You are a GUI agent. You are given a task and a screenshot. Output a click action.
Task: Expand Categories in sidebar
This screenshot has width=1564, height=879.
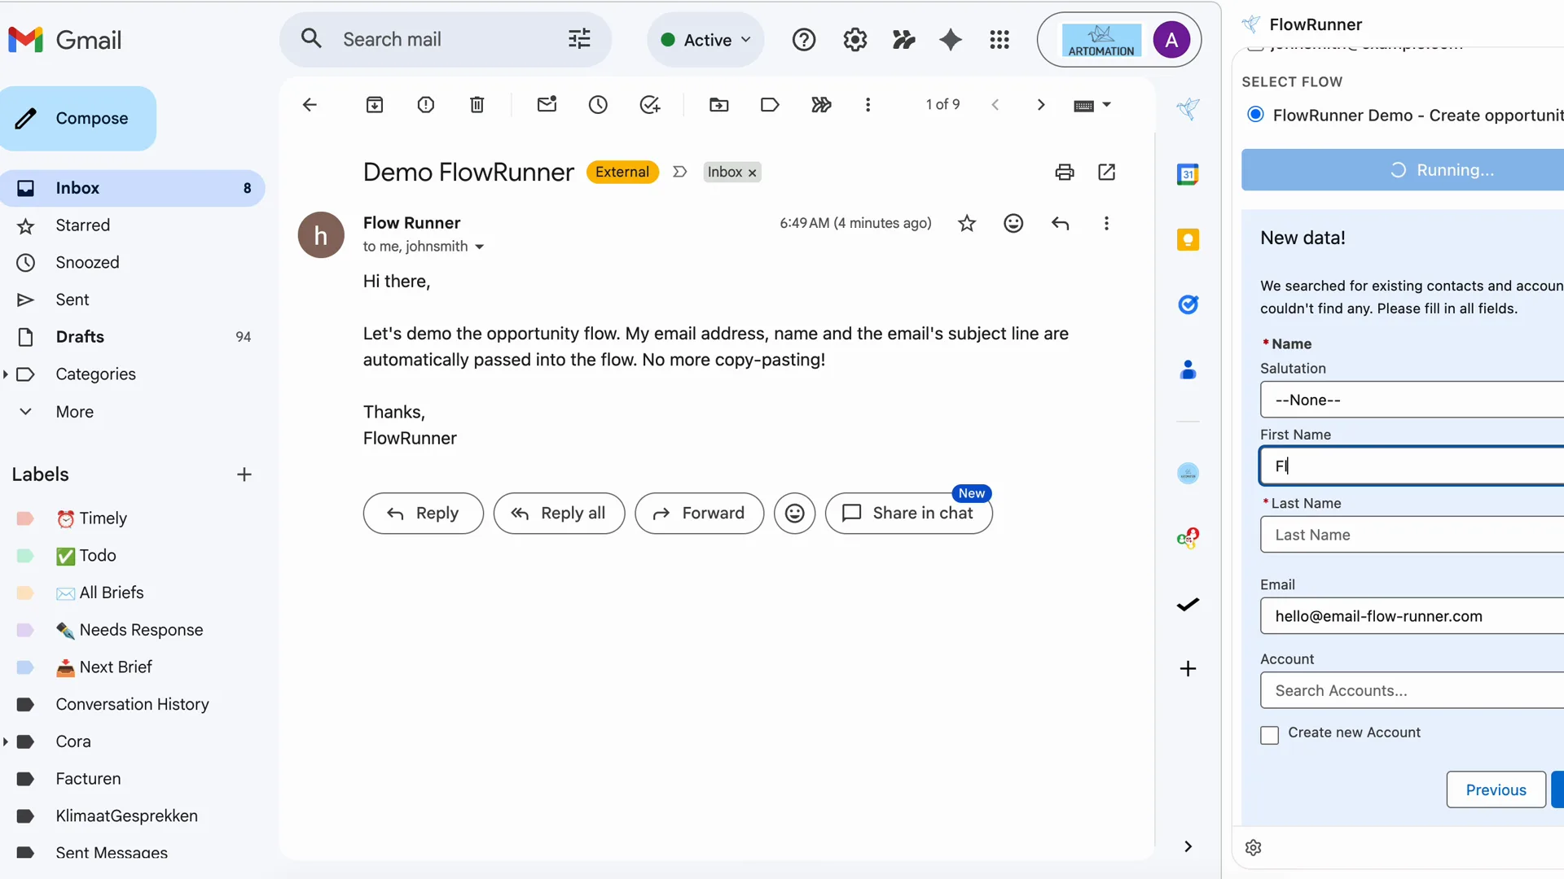coord(6,374)
